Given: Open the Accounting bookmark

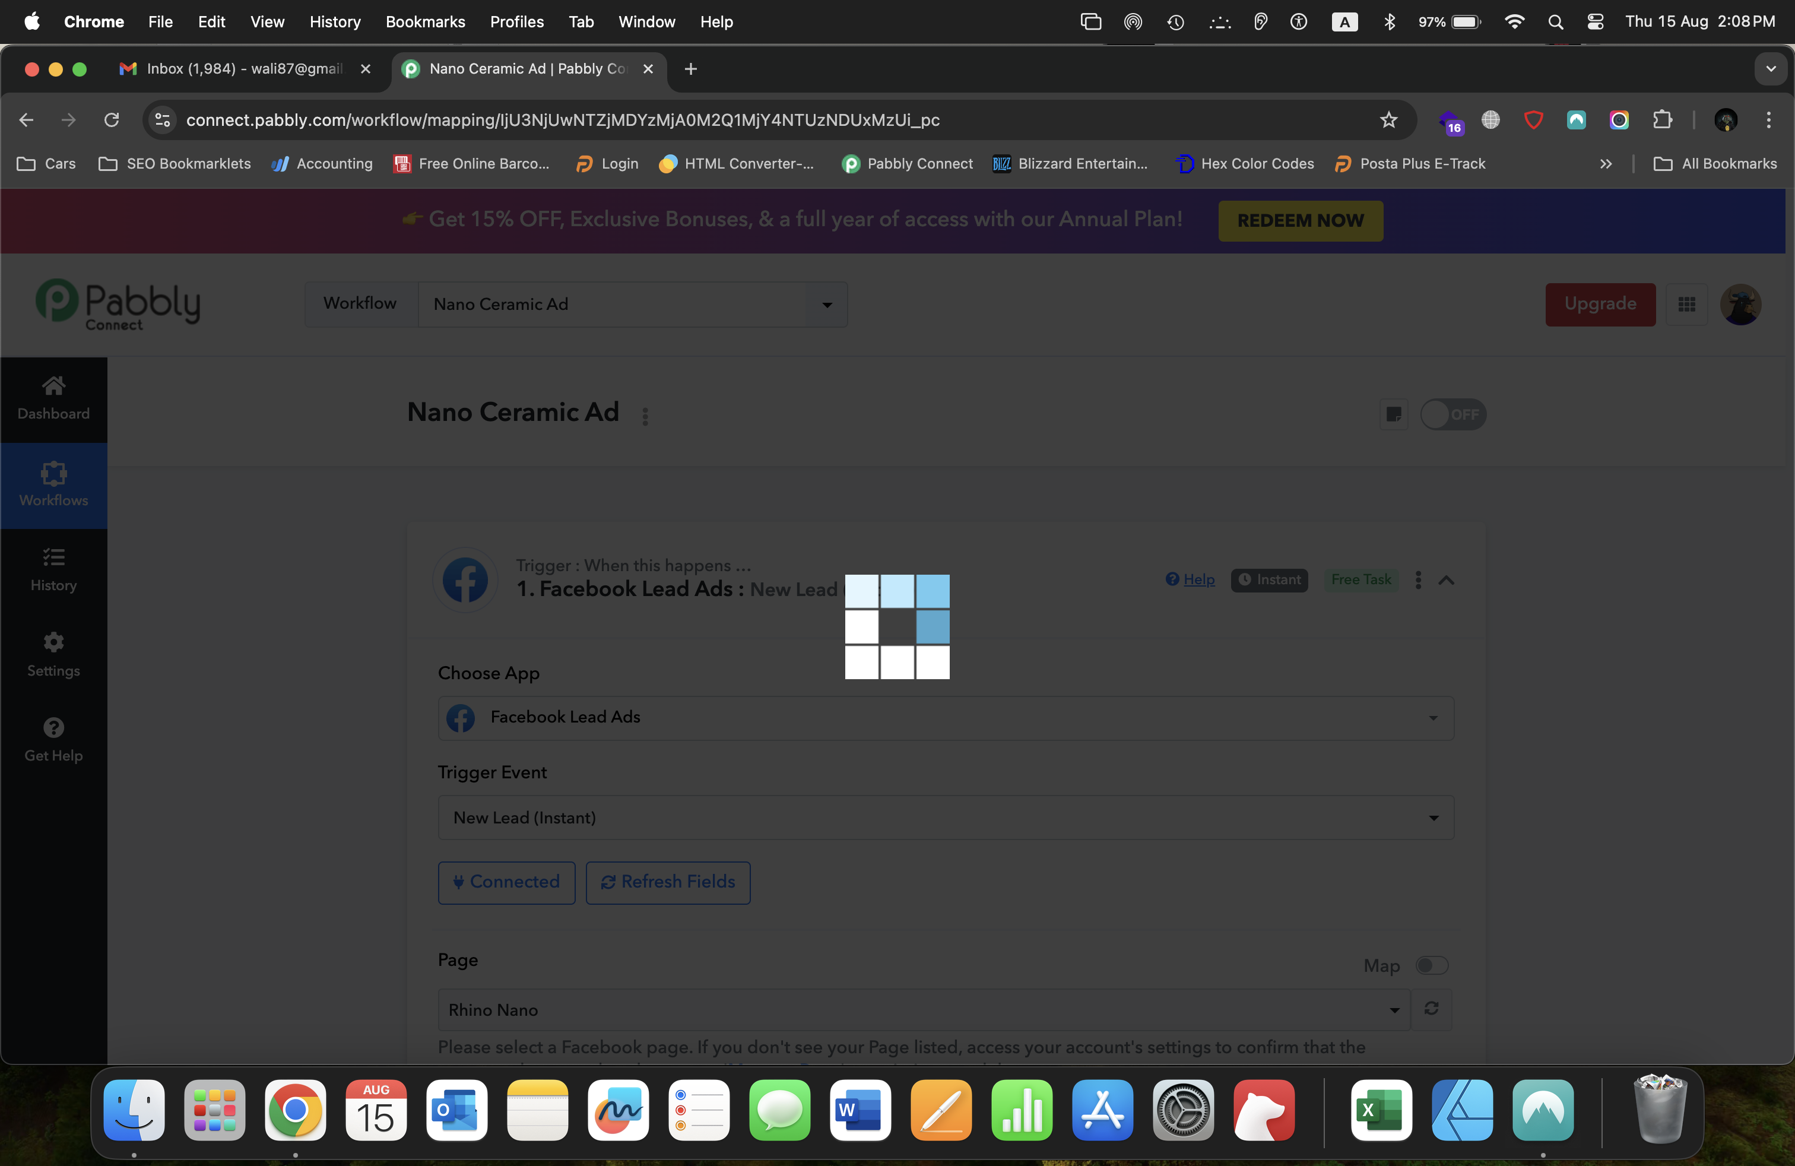Looking at the screenshot, I should coord(322,164).
